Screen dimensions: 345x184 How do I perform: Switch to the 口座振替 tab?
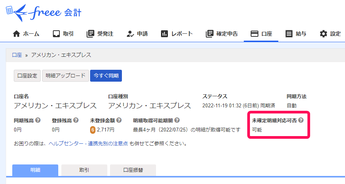click(133, 170)
